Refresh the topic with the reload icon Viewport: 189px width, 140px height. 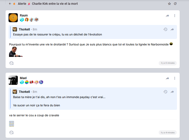pyautogui.click(x=175, y=4)
